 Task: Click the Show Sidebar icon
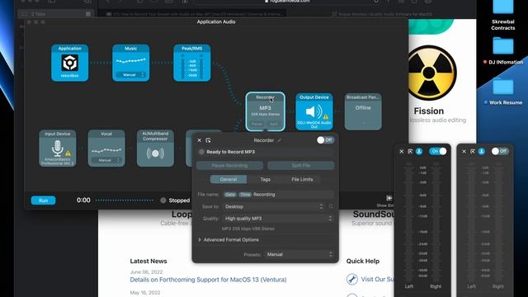click(389, 198)
